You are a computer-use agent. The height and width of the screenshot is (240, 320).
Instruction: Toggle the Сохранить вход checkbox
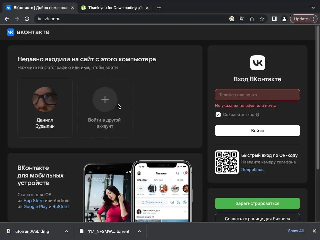218,115
